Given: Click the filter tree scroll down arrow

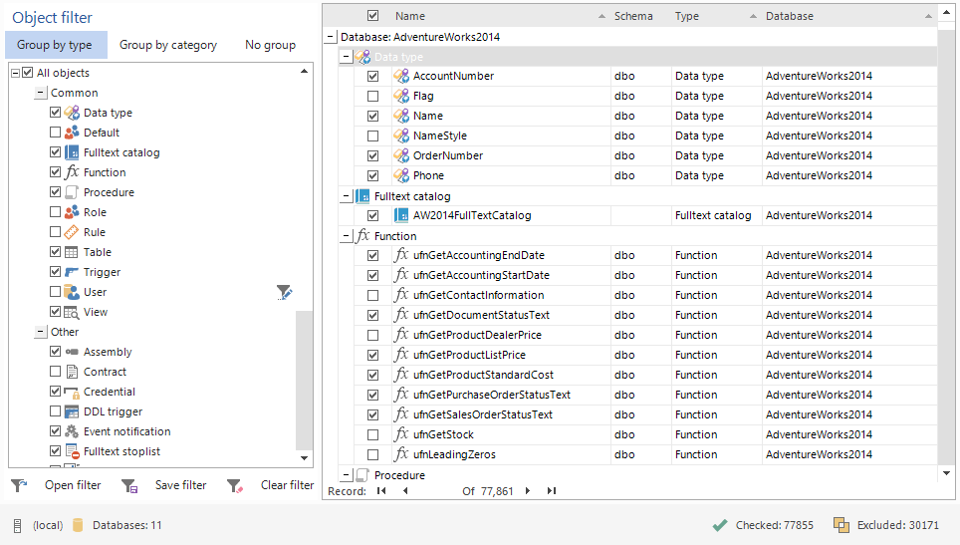Looking at the screenshot, I should click(305, 458).
